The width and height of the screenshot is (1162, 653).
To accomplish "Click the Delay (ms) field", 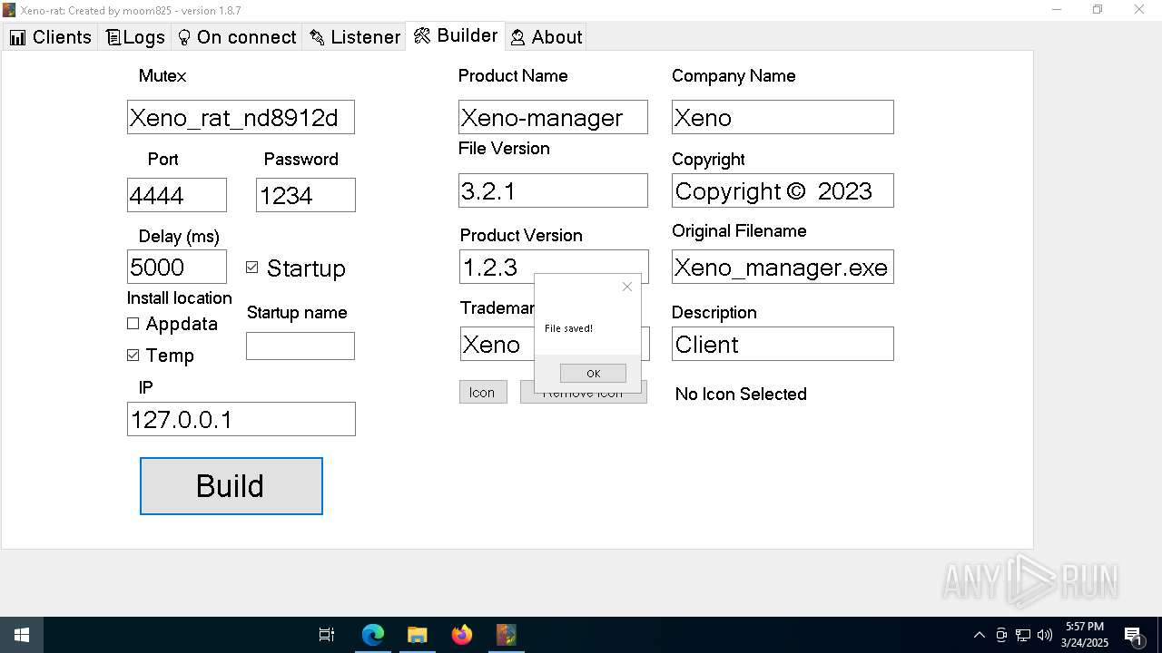I will (177, 267).
